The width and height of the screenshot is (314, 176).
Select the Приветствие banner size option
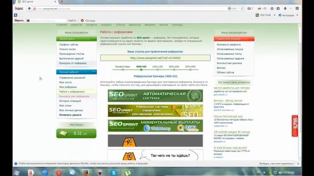tap(123, 66)
